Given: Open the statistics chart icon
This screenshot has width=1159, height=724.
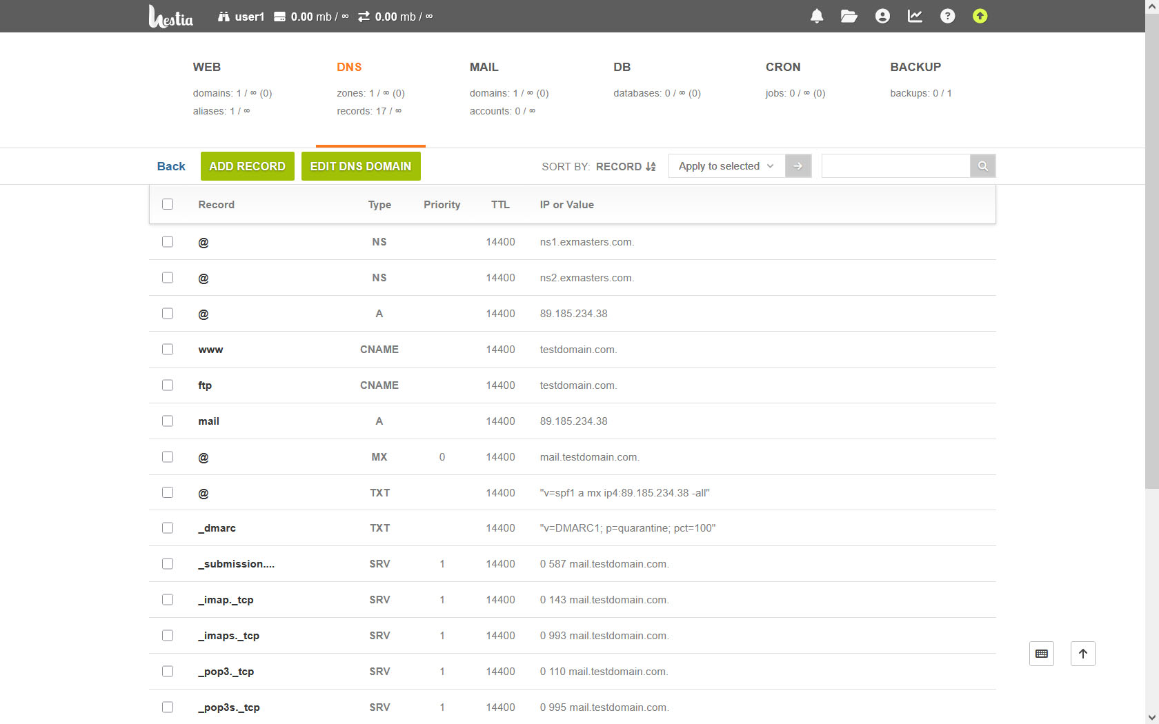Looking at the screenshot, I should (915, 16).
